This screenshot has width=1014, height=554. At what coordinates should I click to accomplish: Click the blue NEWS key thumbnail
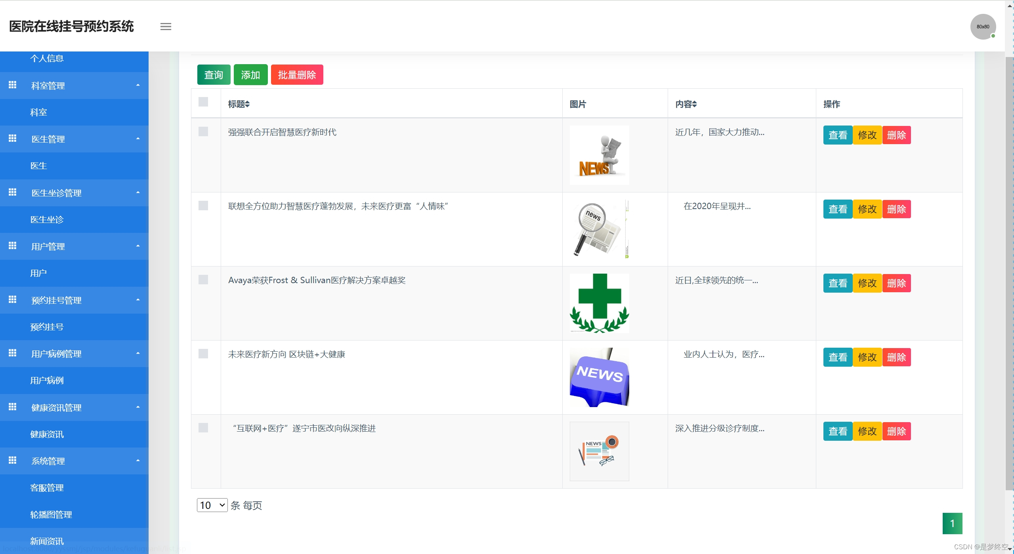pyautogui.click(x=600, y=377)
